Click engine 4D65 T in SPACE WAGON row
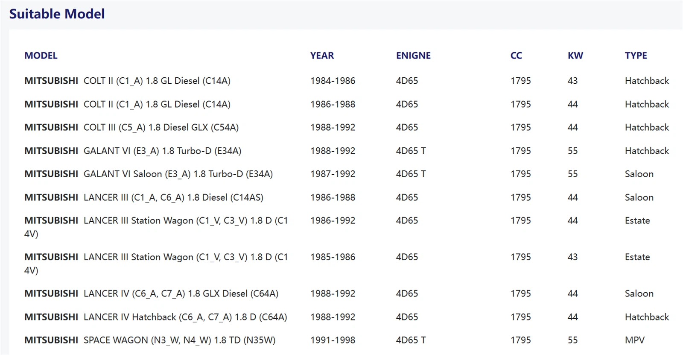Image resolution: width=683 pixels, height=355 pixels. point(411,340)
